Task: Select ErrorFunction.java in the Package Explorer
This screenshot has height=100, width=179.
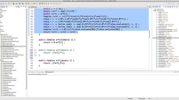Action: pos(7,46)
